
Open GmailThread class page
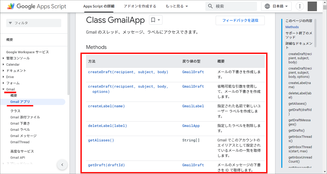point(20,142)
